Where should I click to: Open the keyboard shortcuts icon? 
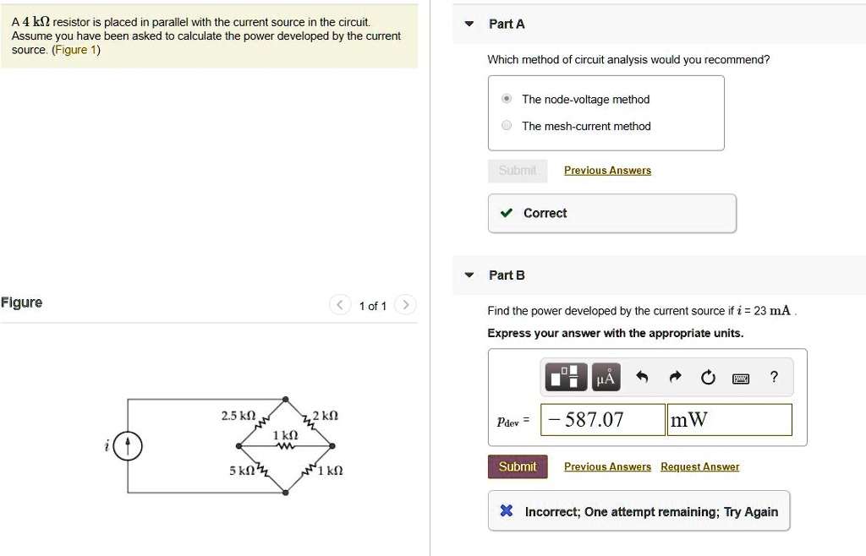pyautogui.click(x=742, y=378)
